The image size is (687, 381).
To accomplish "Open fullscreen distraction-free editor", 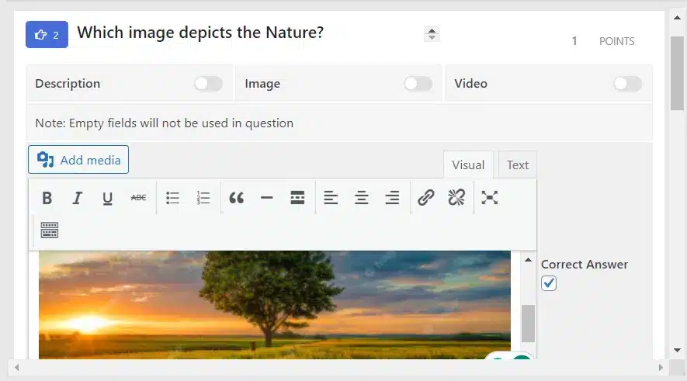I will 489,198.
